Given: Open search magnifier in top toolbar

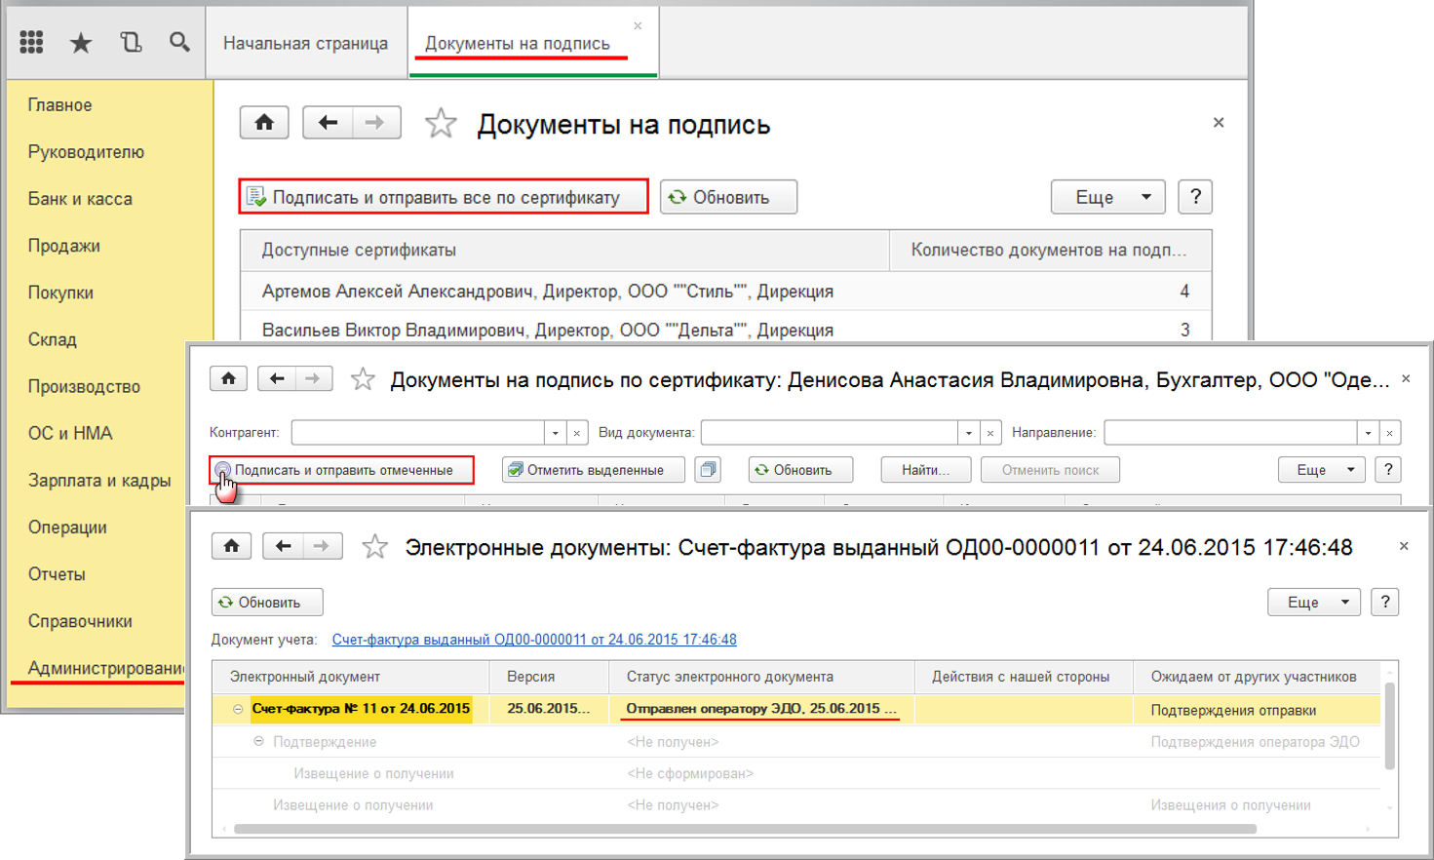Looking at the screenshot, I should pyautogui.click(x=179, y=42).
